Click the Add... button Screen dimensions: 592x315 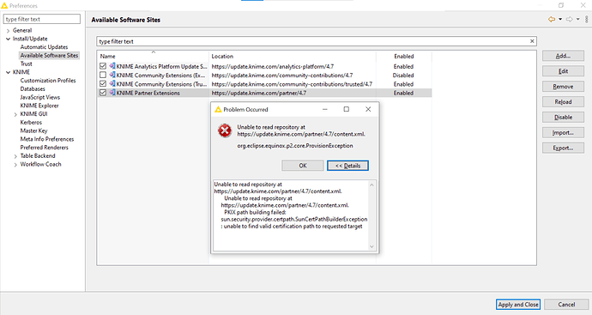pyautogui.click(x=563, y=56)
